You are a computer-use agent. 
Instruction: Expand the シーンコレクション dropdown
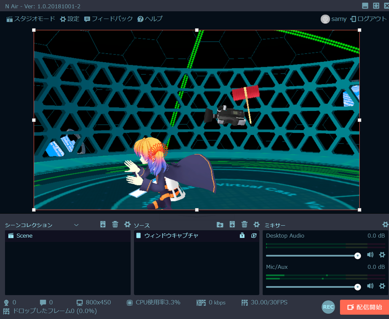point(76,225)
